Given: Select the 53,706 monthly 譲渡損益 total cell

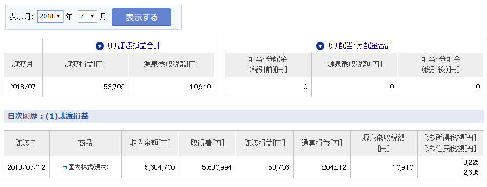Looking at the screenshot, I should [86, 87].
